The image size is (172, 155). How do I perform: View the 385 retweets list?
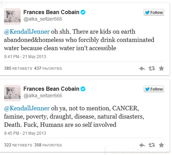(x=18, y=68)
